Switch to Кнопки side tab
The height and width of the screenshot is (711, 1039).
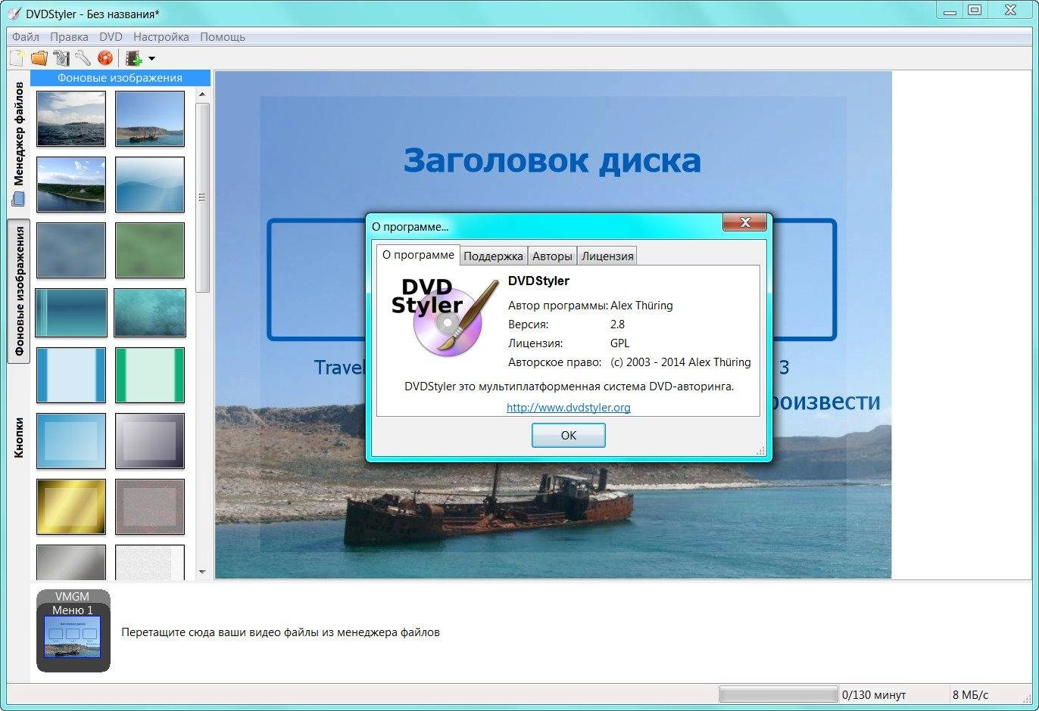(x=19, y=437)
